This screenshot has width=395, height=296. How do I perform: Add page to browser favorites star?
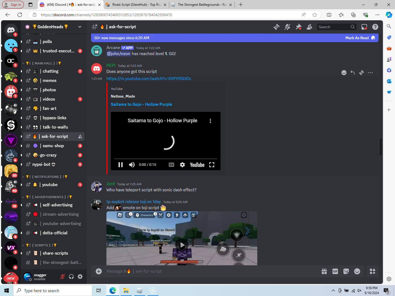315,15
